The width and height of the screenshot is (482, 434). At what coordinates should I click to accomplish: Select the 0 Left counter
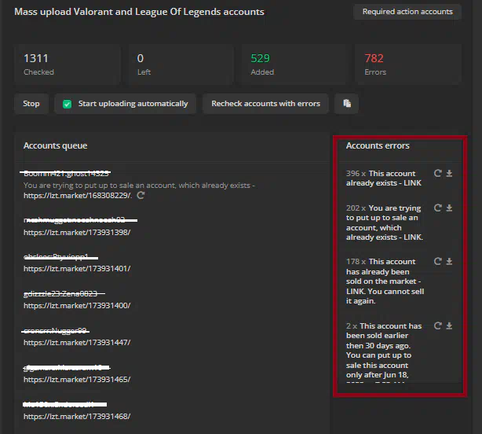[181, 64]
